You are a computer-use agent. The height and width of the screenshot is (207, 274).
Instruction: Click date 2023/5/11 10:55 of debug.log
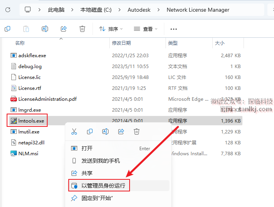click(130, 67)
